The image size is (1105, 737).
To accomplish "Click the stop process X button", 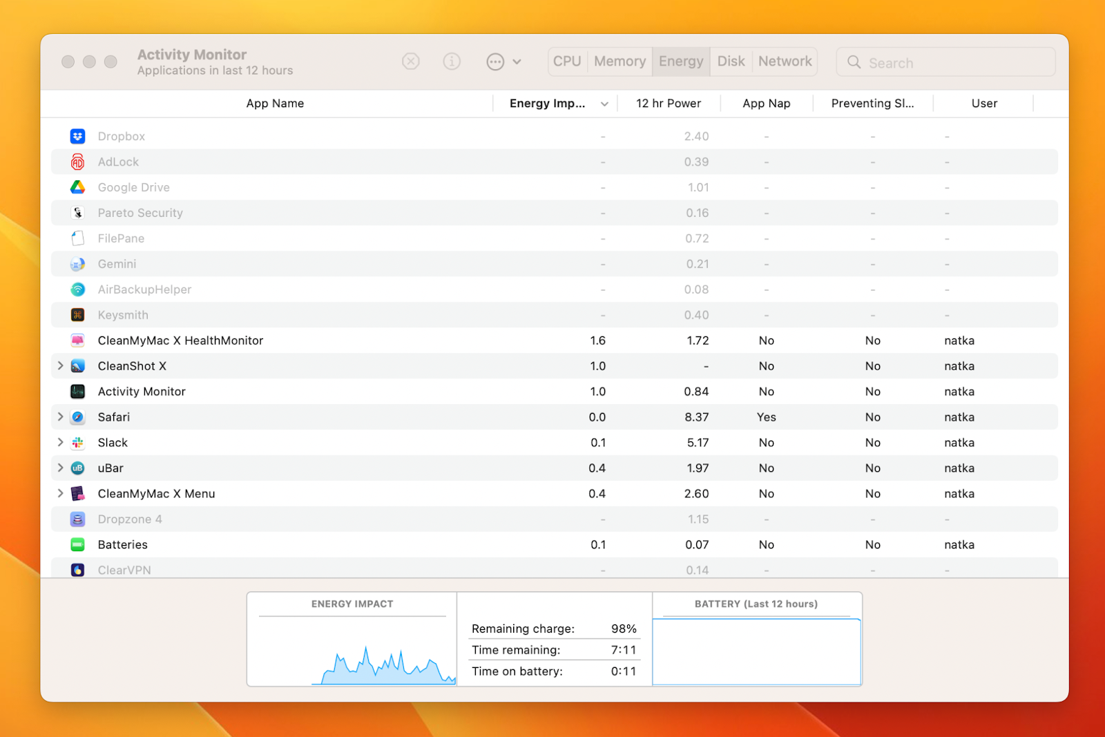I will click(411, 61).
